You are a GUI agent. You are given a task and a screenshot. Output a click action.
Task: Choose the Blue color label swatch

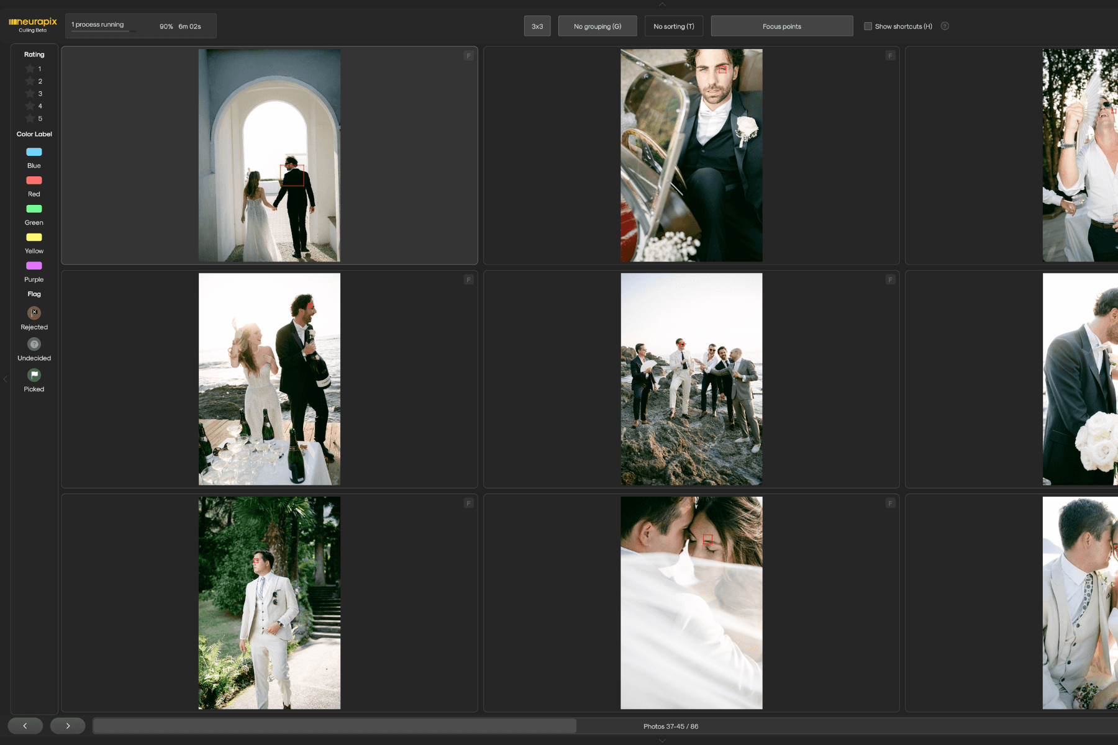click(34, 152)
